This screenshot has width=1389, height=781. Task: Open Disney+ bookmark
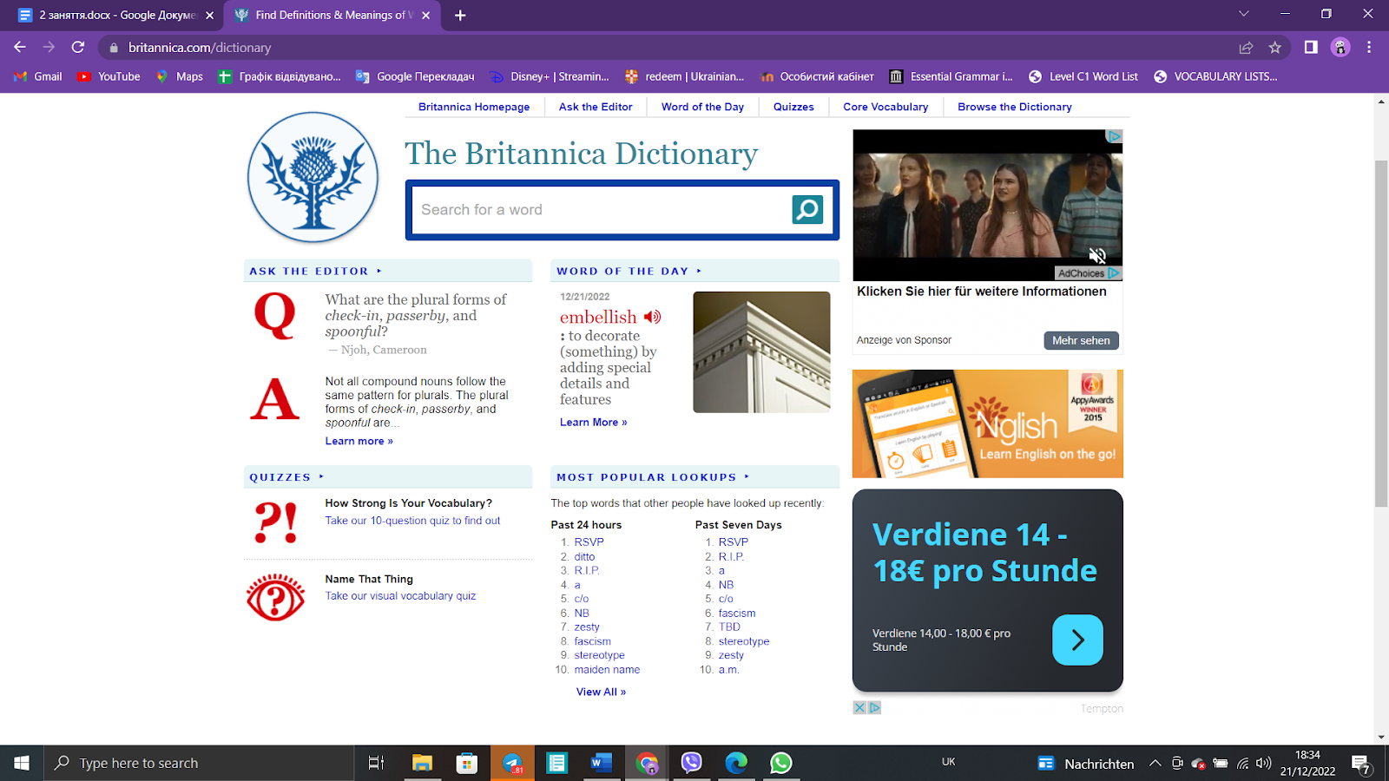point(550,76)
